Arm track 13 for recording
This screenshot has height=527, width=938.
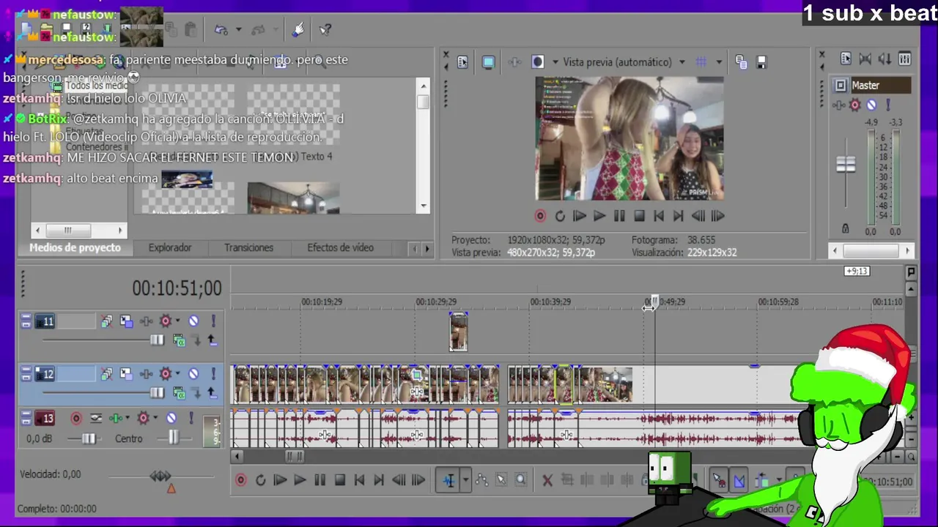click(76, 418)
